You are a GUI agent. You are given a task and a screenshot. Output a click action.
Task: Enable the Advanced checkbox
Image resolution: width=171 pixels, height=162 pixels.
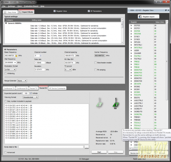tap(5, 152)
